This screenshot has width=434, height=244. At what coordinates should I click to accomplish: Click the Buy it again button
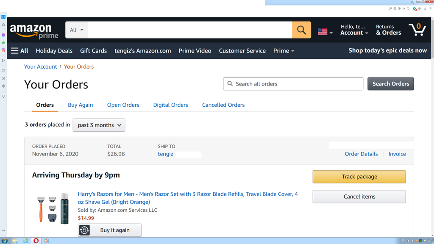110,230
